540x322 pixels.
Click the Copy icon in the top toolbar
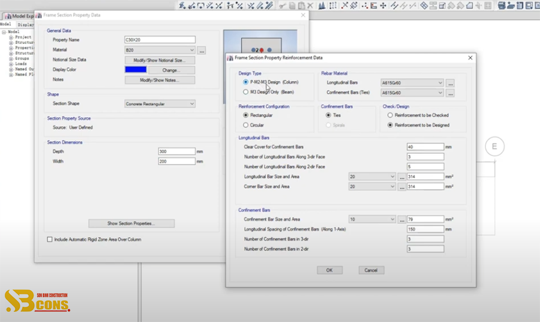point(292,5)
